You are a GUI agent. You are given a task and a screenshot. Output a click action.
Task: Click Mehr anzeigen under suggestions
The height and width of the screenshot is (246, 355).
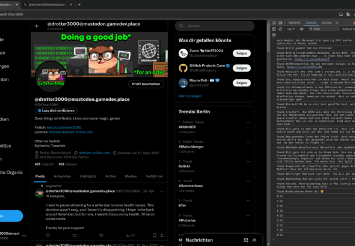[x=190, y=96]
